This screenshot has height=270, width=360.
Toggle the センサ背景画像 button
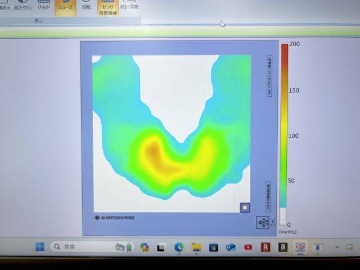coord(108,7)
